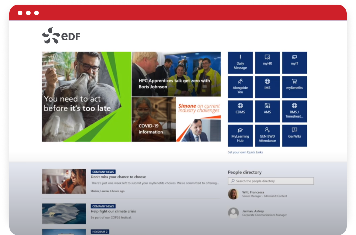Open the GEN BWD Attendance tile

[267, 136]
